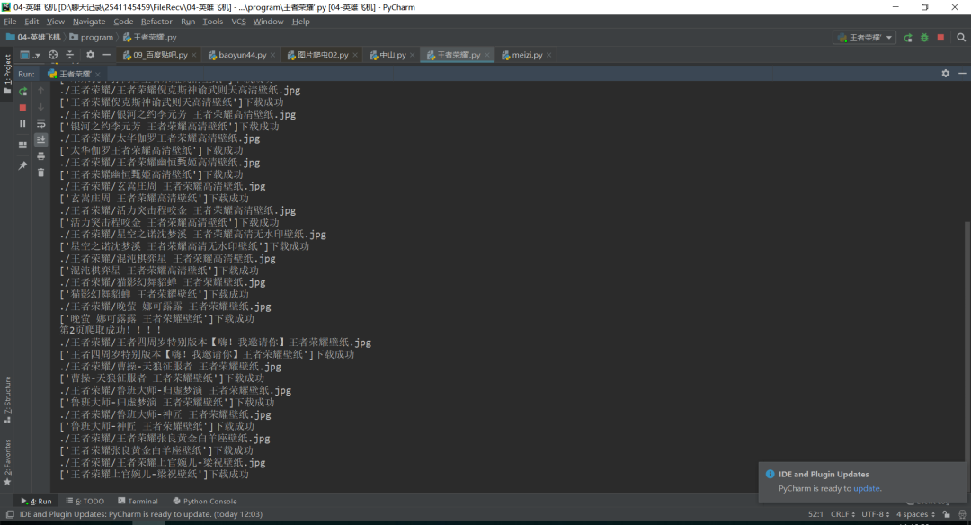Clear all console output with trash icon
Viewport: 971px width, 525px height.
40,173
